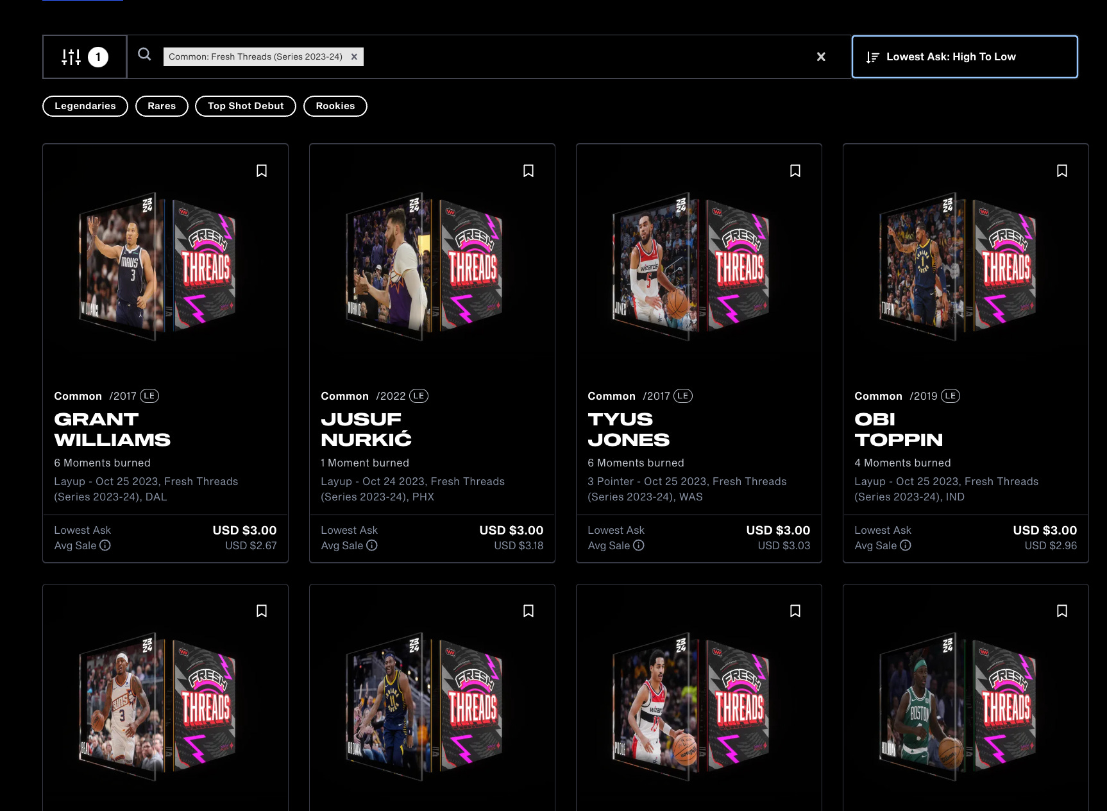Bookmark the Obi Toppin moment
This screenshot has height=811, width=1107.
coord(1062,171)
